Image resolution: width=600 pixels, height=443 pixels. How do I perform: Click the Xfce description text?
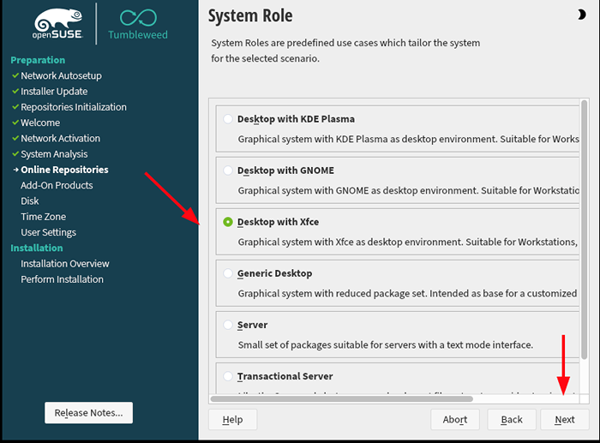[x=407, y=242]
